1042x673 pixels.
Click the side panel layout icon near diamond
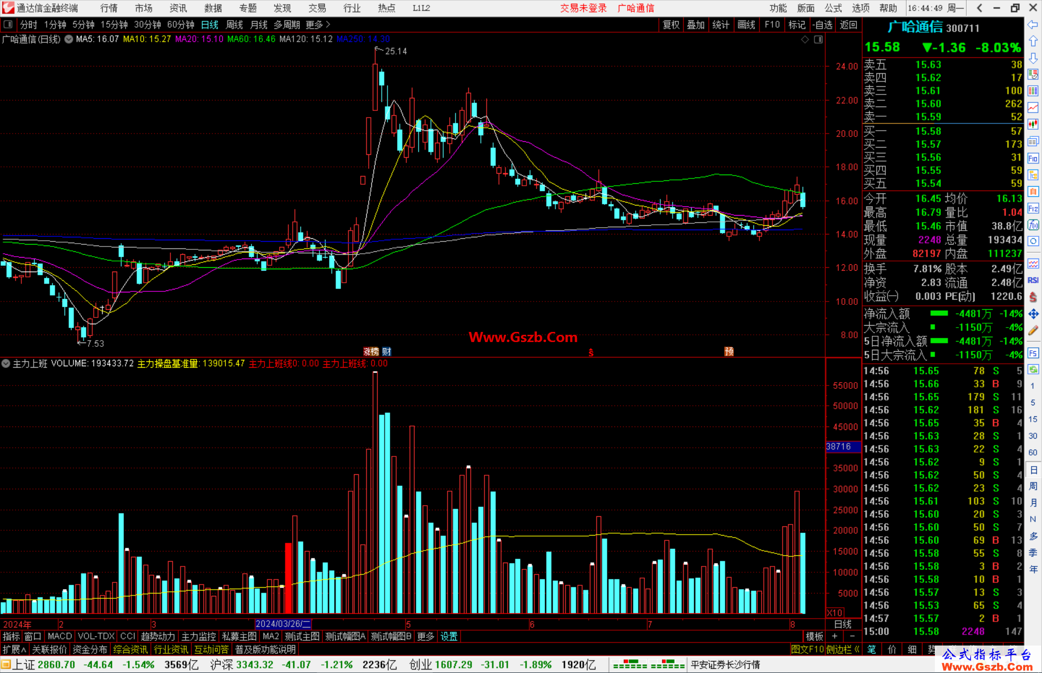(x=818, y=40)
